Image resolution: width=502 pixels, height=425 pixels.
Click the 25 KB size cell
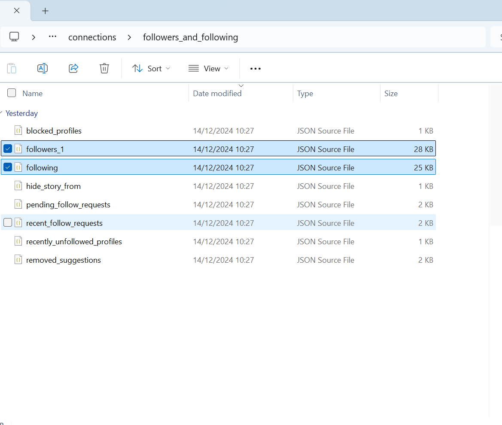point(423,168)
